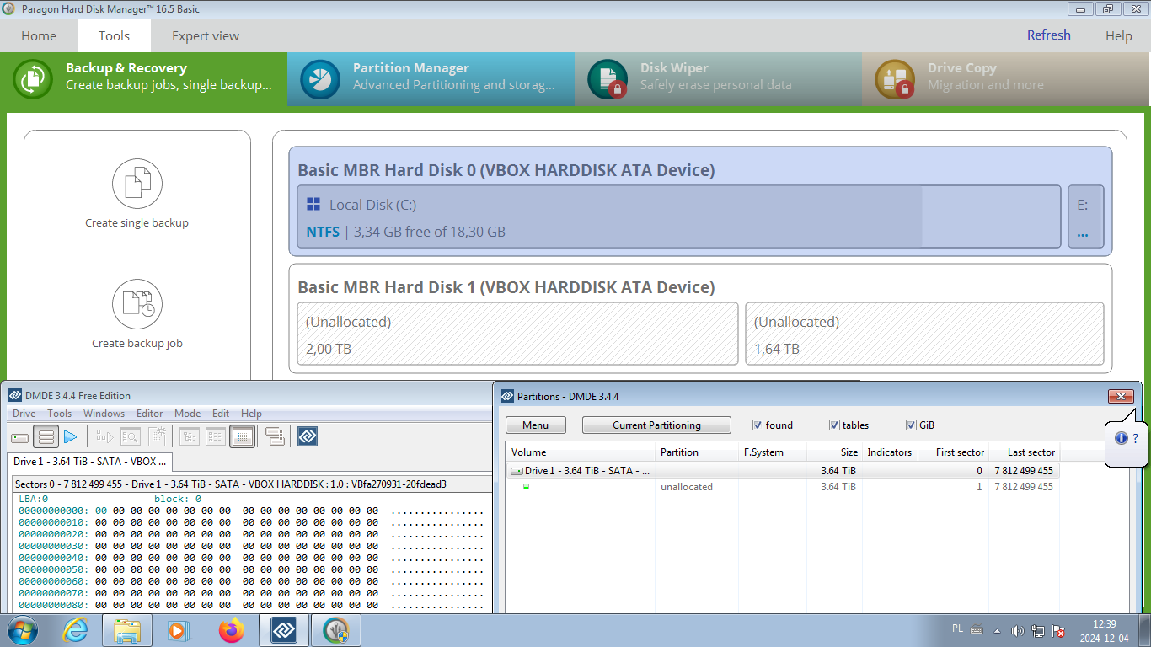
Task: Launch Internet Explorer from the taskbar
Action: [x=76, y=630]
